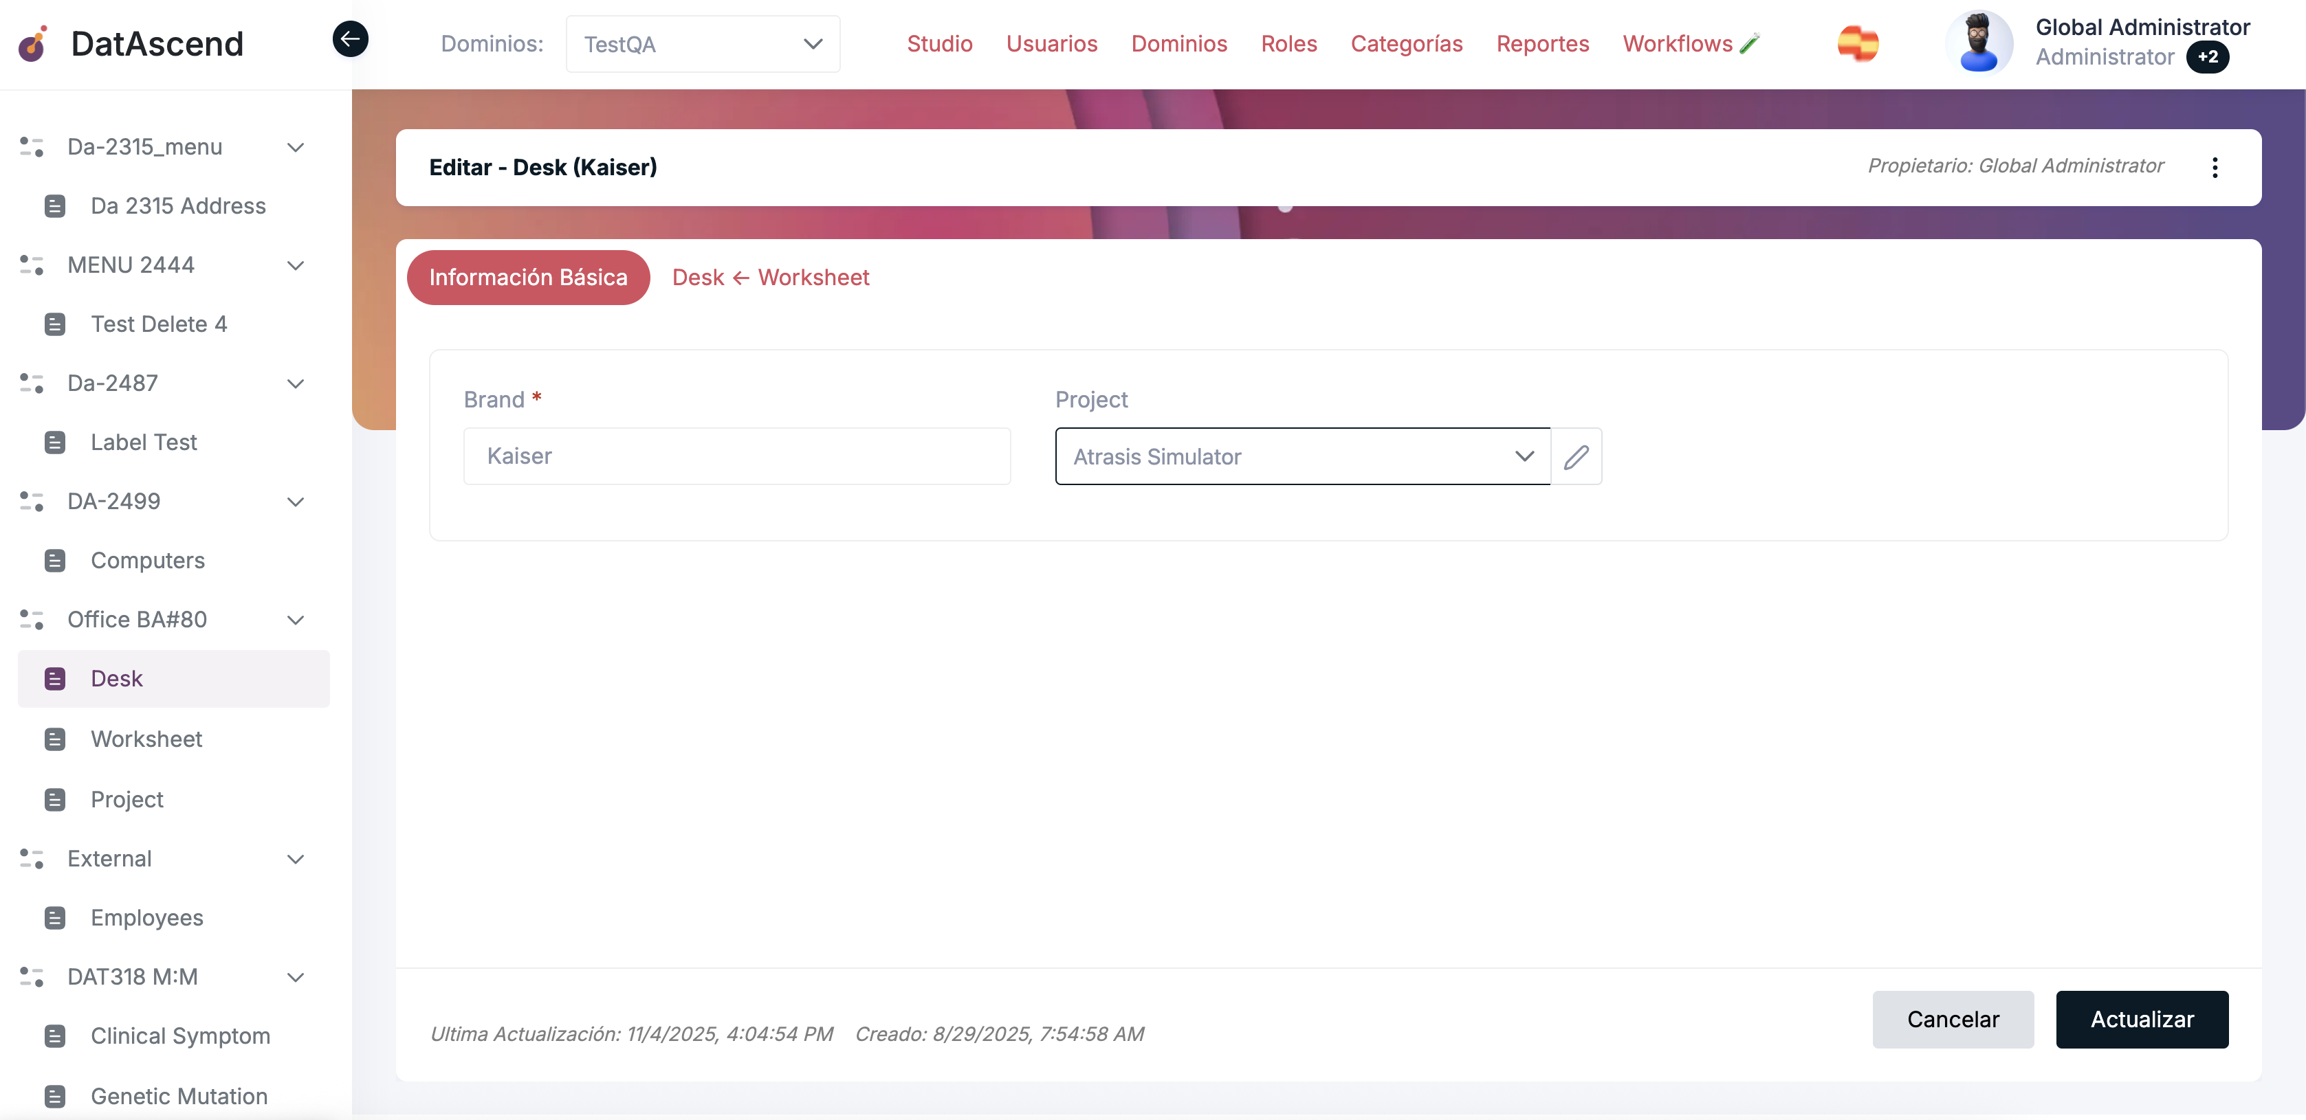Collapse the DAT318 M:M group chevron

click(296, 977)
